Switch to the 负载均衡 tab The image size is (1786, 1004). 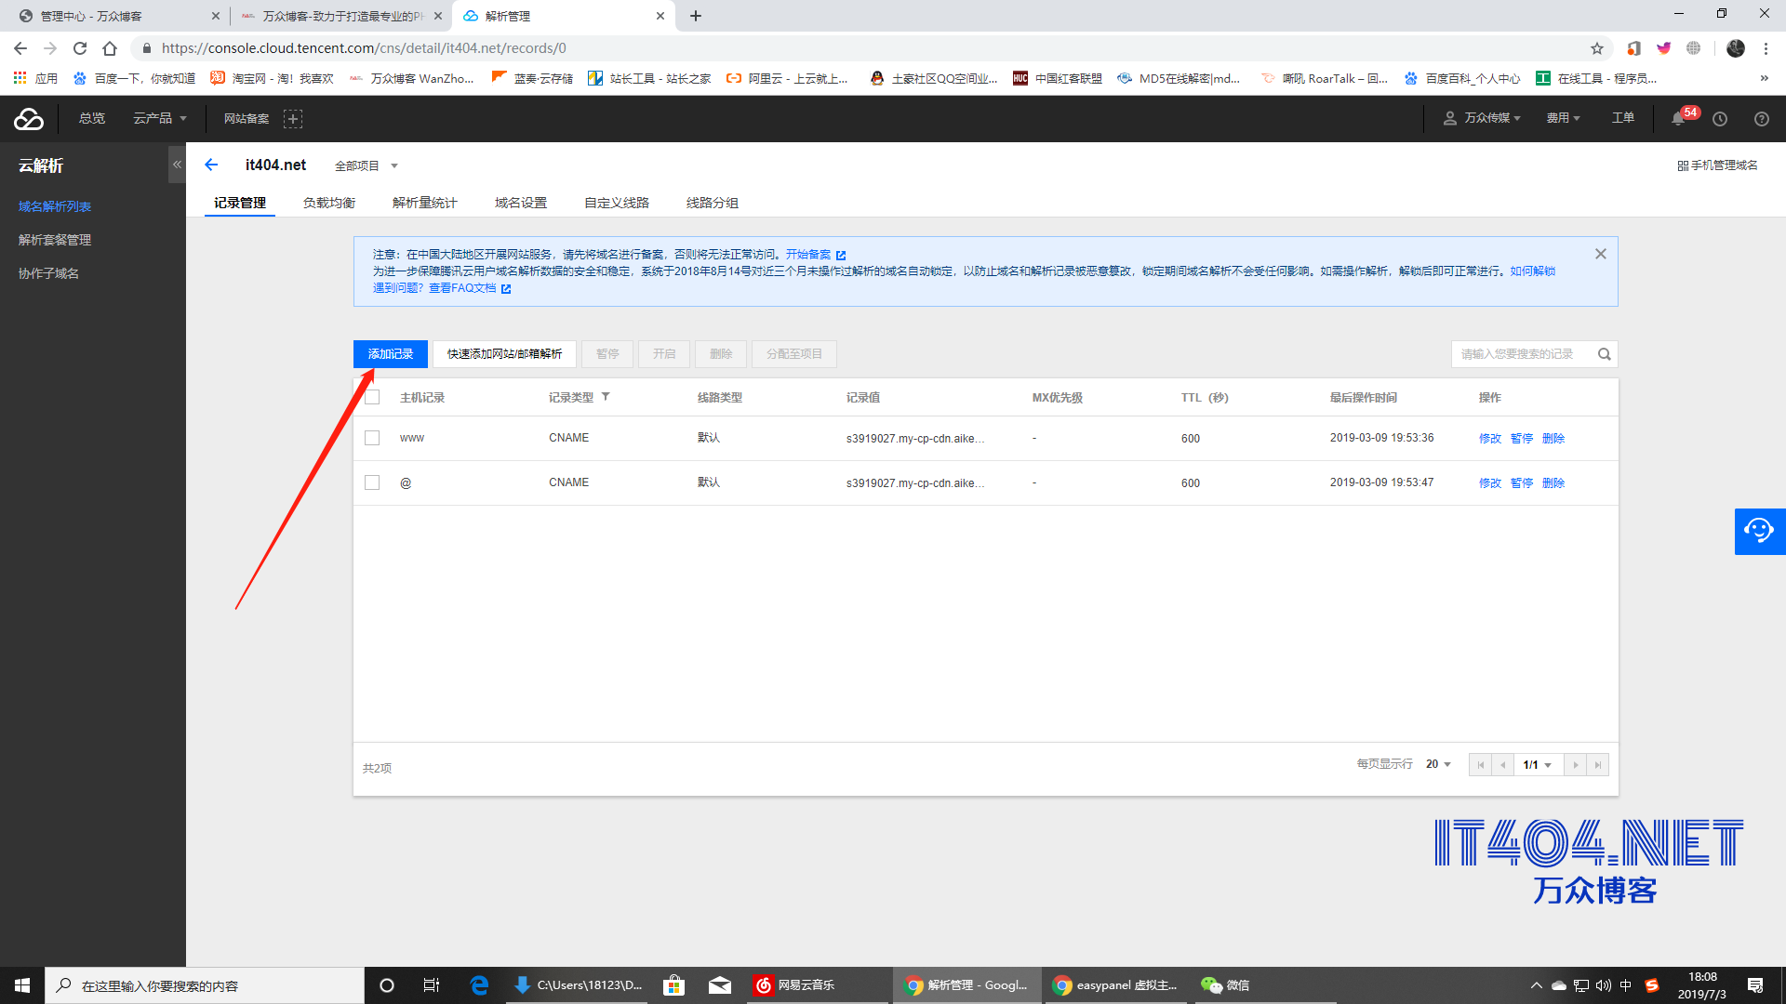click(329, 203)
